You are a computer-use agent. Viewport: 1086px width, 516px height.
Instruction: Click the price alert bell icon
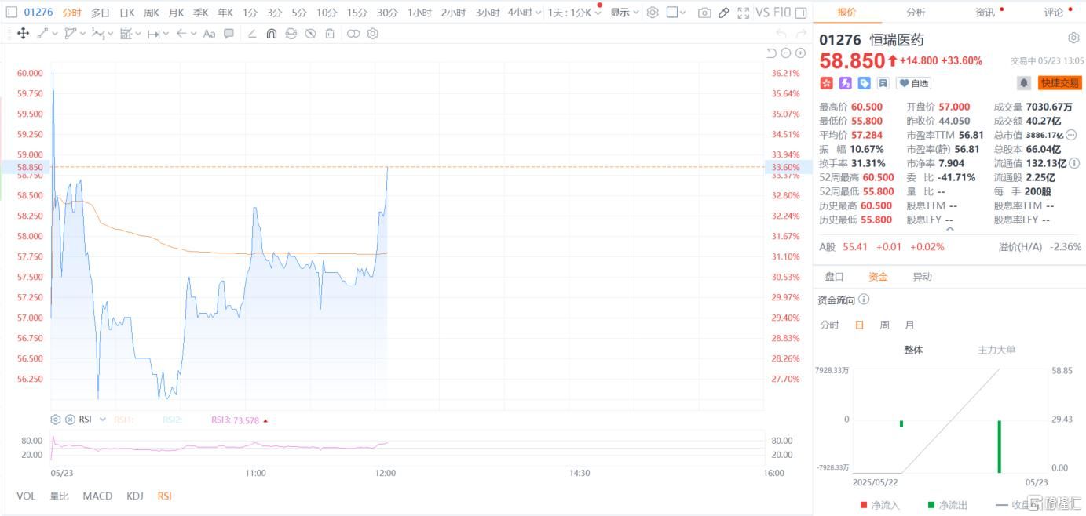(x=1024, y=83)
